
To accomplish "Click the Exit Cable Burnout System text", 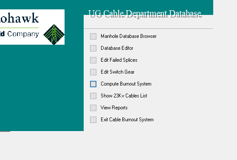I will click(127, 120).
